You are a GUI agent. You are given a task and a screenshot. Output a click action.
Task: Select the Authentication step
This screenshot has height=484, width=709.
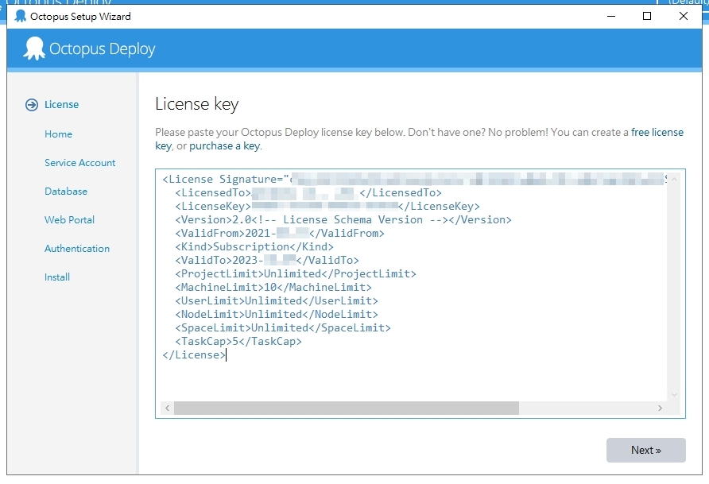coord(77,249)
